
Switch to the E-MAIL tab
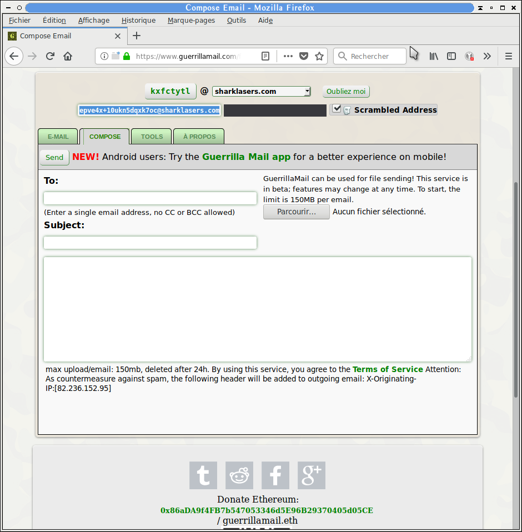[x=58, y=137]
